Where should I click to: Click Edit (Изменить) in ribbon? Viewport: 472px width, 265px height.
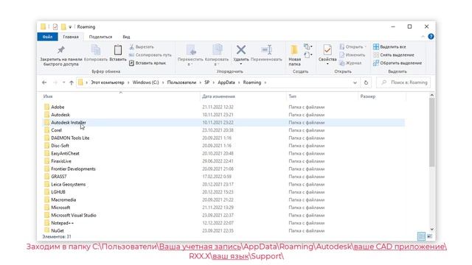(352, 55)
